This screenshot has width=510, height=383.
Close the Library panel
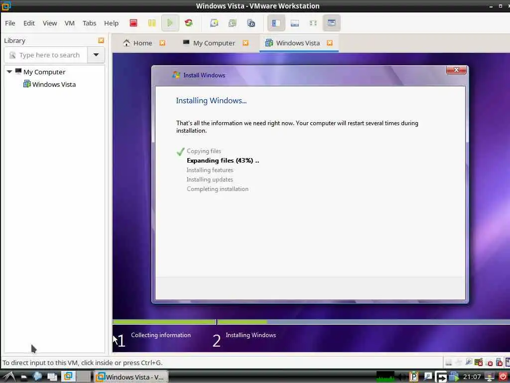point(101,40)
